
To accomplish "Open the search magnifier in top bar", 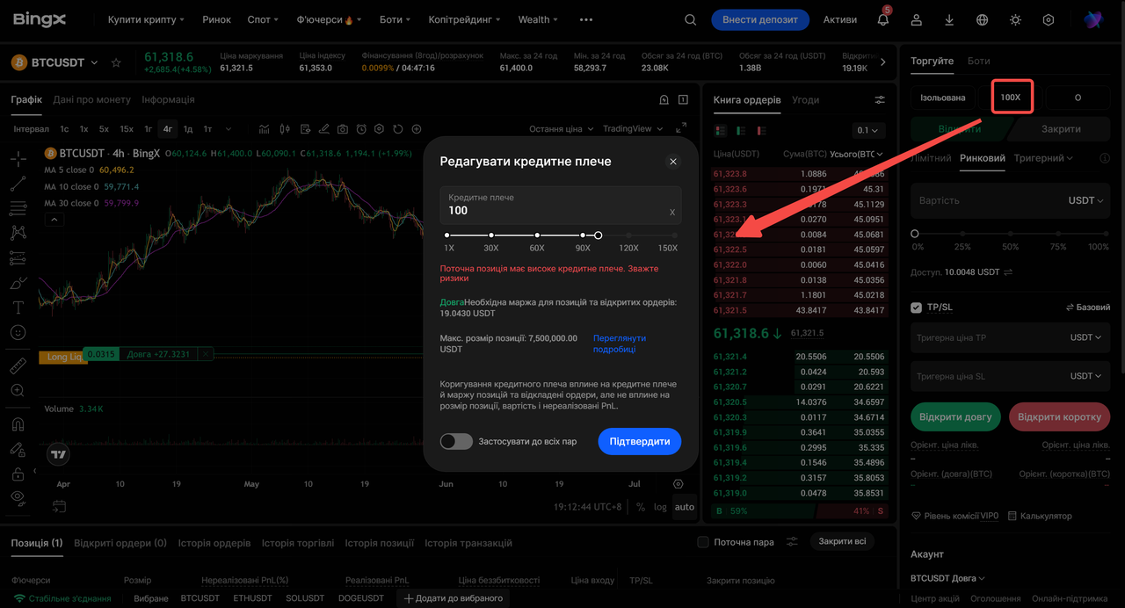I will tap(690, 19).
